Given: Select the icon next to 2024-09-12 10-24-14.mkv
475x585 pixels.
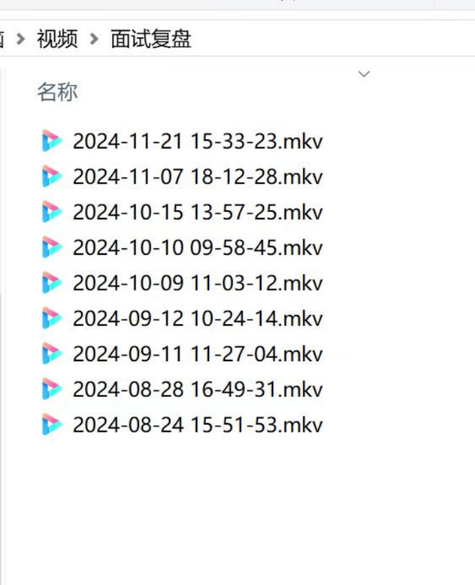Looking at the screenshot, I should pyautogui.click(x=52, y=318).
